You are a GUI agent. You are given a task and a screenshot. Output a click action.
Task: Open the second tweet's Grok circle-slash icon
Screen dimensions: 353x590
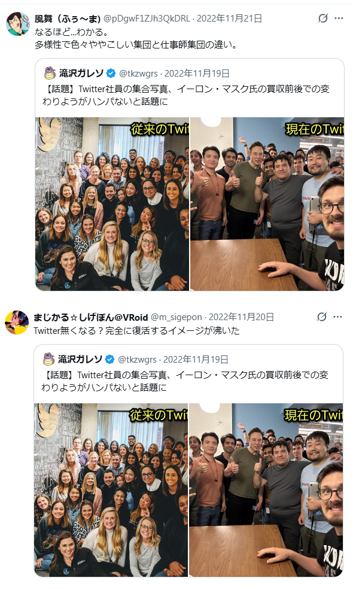(x=322, y=317)
